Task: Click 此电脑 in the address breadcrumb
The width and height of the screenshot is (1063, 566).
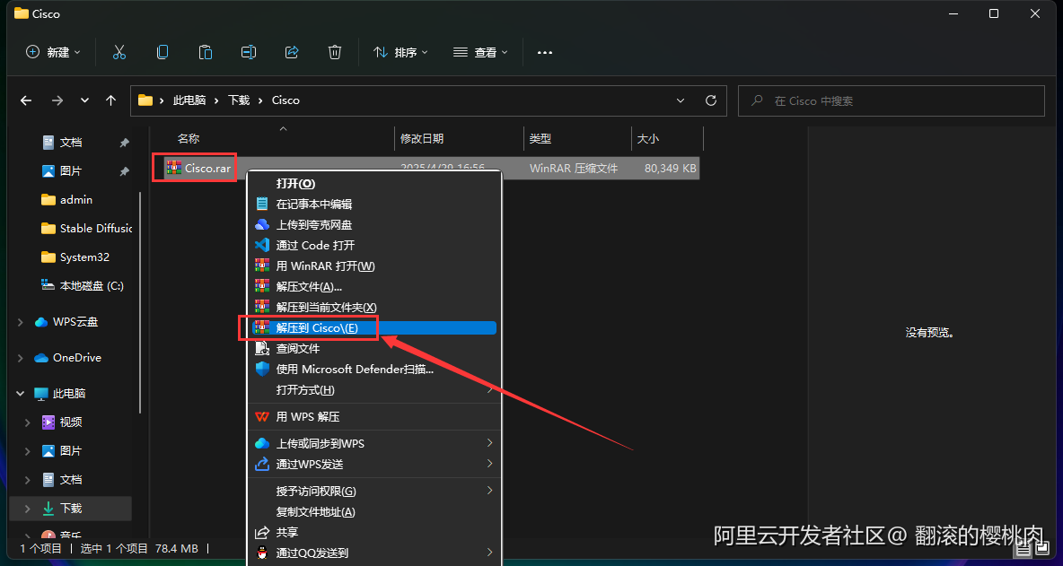Action: [x=189, y=100]
